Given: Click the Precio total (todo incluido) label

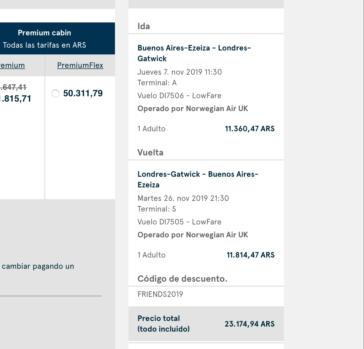Looking at the screenshot, I should (x=163, y=324).
